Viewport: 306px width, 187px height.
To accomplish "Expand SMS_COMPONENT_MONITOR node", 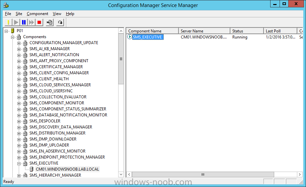I will (x=19, y=103).
